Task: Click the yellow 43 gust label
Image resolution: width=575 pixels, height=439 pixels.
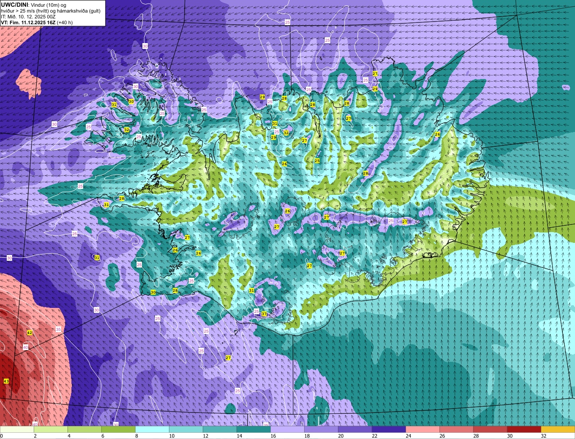Action: pos(6,381)
